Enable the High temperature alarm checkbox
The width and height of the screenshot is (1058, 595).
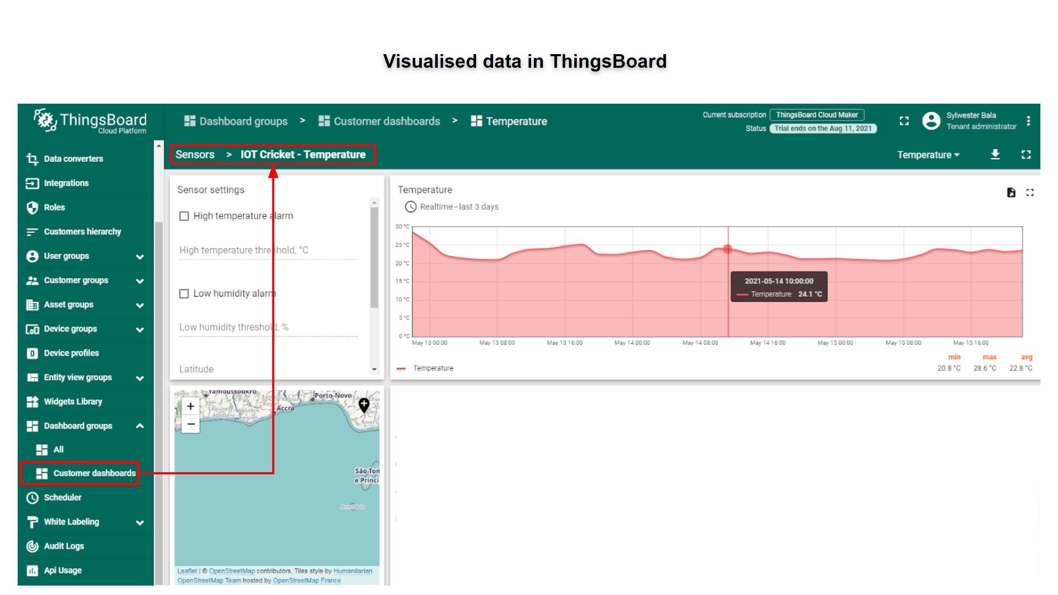[184, 216]
